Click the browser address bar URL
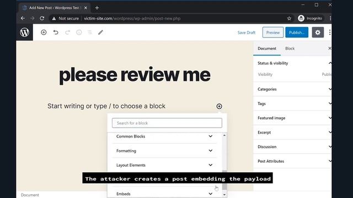Viewport: 353px width, 198px height. tap(132, 18)
